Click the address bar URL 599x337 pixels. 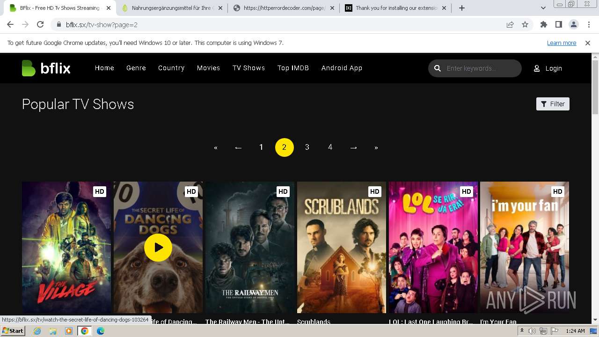pyautogui.click(x=102, y=25)
